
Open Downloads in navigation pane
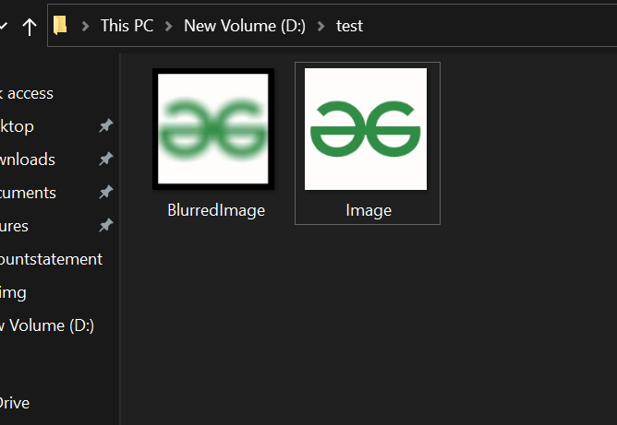pos(28,159)
